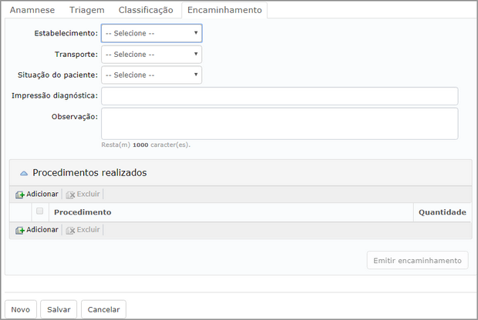Collapse the Procedimentos realizados section
Screen dimensions: 478x320
coord(24,173)
